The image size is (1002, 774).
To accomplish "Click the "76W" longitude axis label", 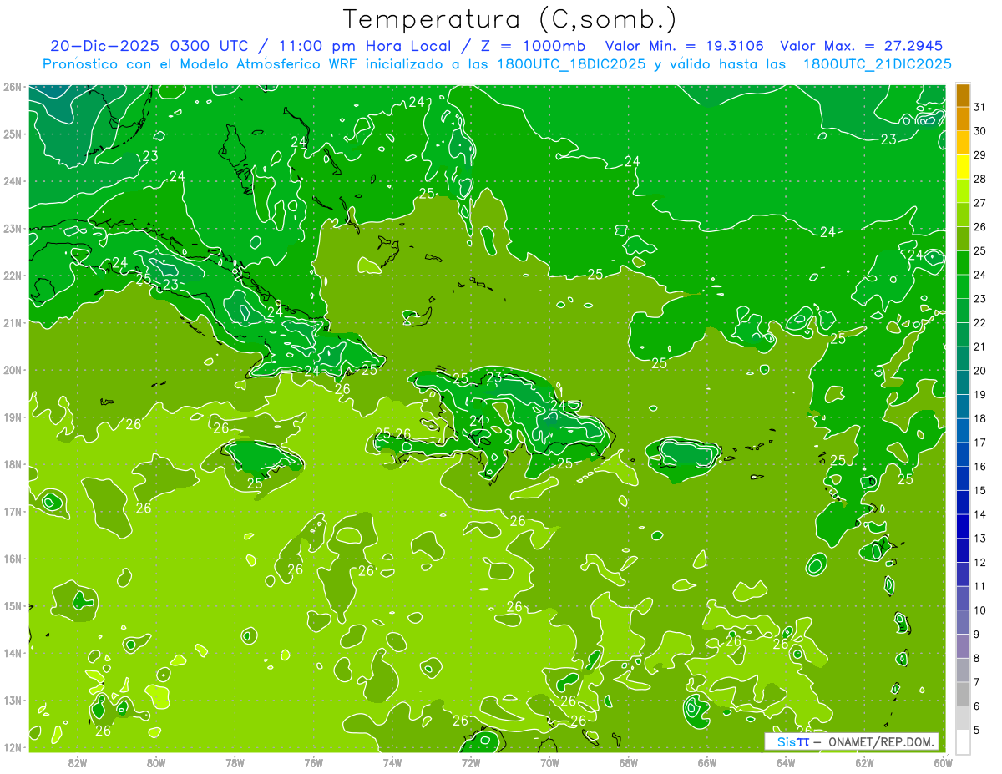I will 314,762.
